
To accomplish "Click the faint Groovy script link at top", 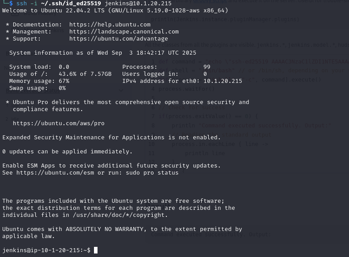I will (210, 1).
